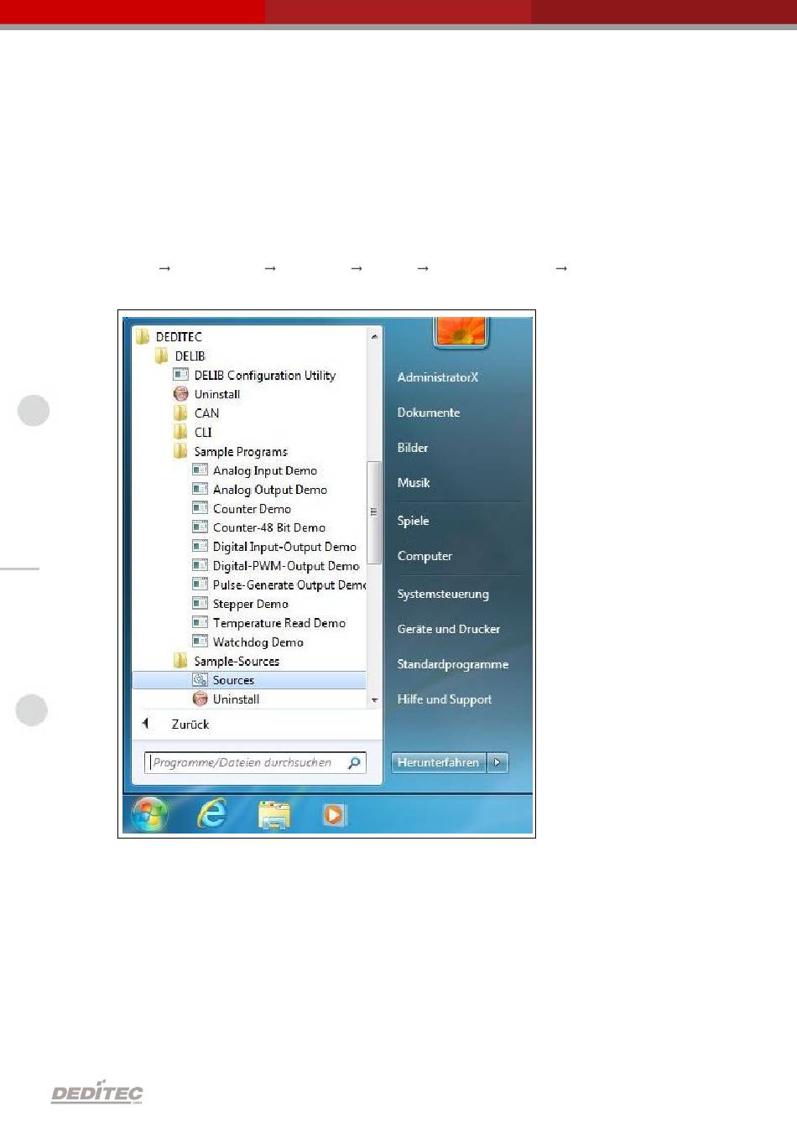The width and height of the screenshot is (797, 1127).
Task: Click the Stepper Demo icon
Action: pos(200,604)
